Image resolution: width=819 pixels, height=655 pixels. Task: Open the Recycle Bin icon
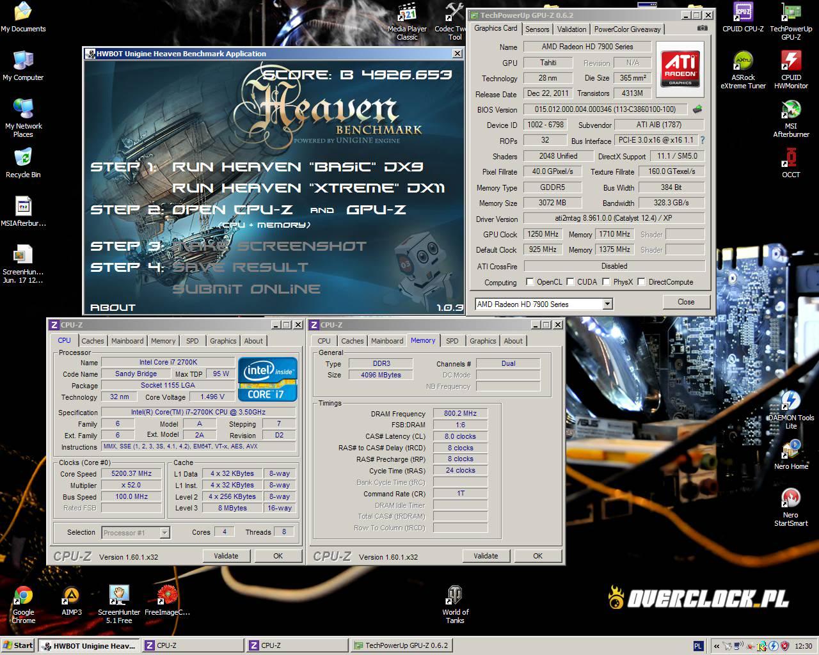[x=23, y=162]
